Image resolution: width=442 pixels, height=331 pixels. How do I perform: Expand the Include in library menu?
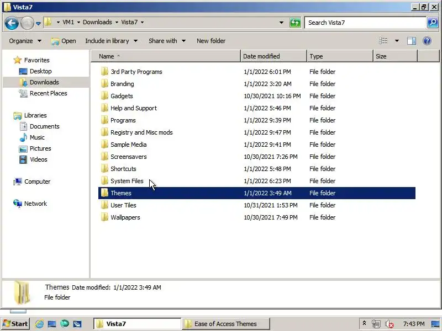[112, 41]
